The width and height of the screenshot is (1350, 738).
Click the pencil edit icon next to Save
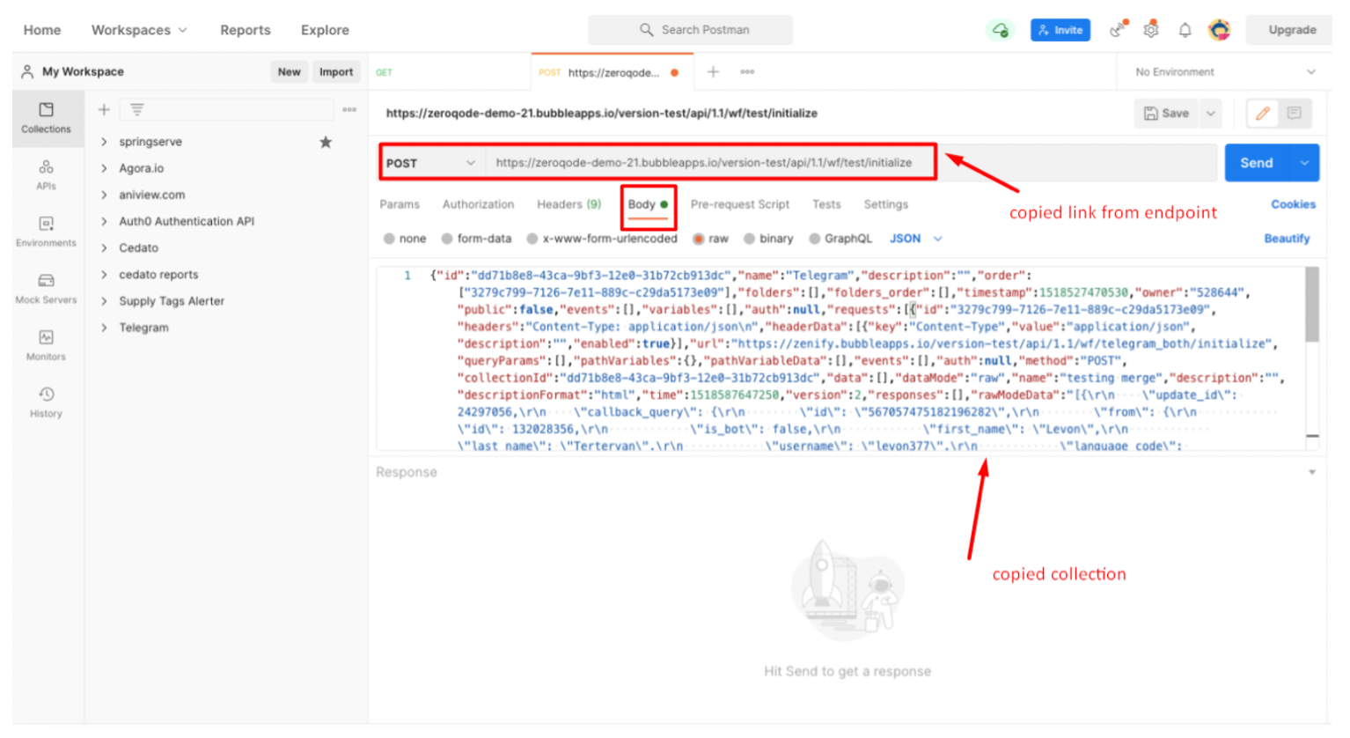point(1262,113)
